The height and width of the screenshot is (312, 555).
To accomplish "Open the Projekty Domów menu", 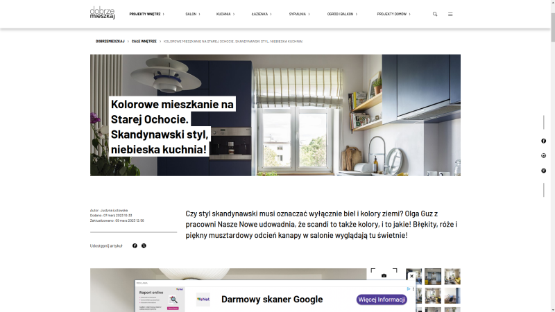I will click(x=393, y=14).
